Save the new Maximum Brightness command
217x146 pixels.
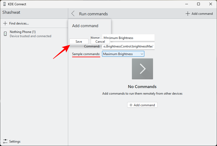(x=79, y=41)
